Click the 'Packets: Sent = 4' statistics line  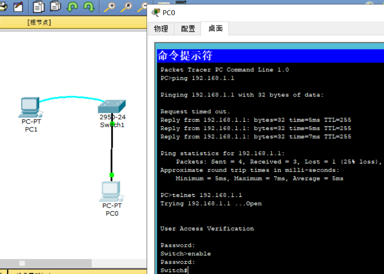point(279,162)
